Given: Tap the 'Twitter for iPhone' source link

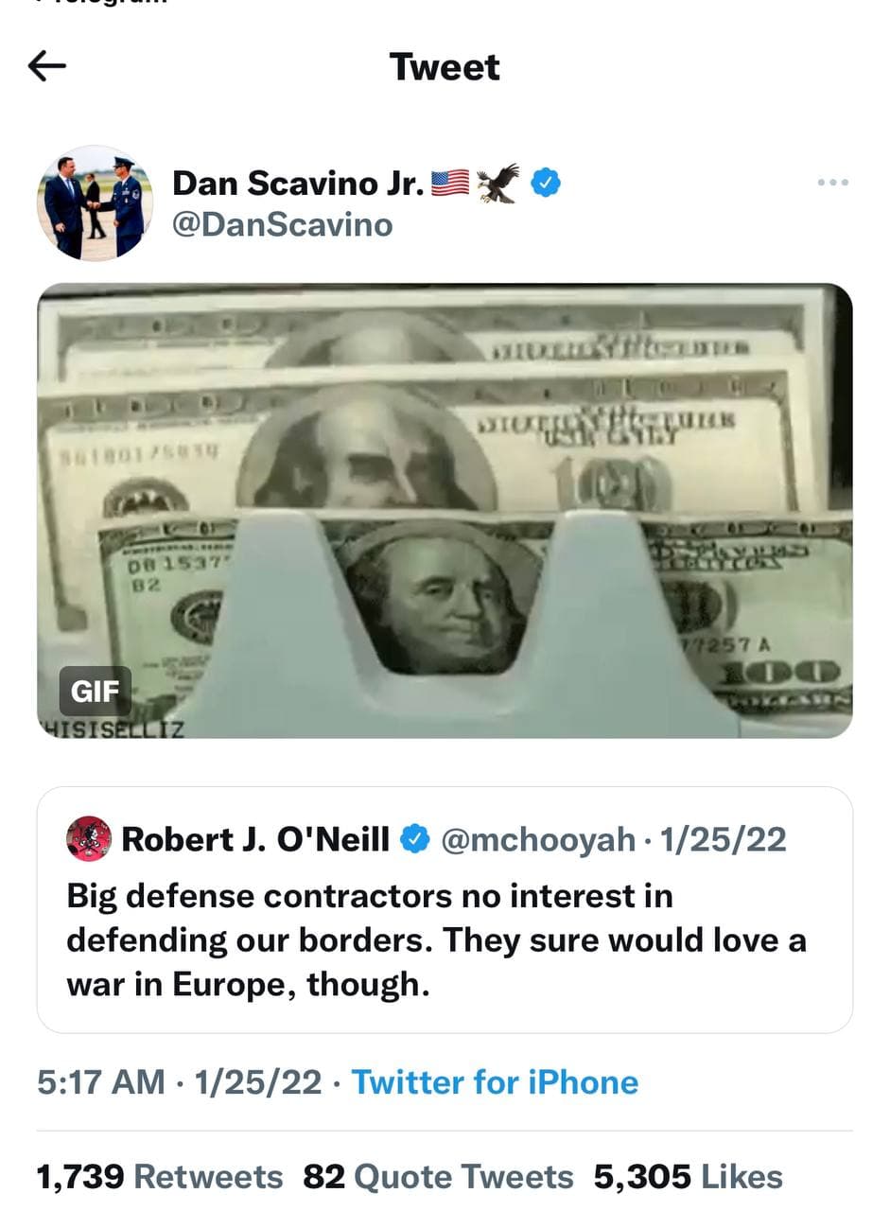Looking at the screenshot, I should pyautogui.click(x=495, y=1082).
